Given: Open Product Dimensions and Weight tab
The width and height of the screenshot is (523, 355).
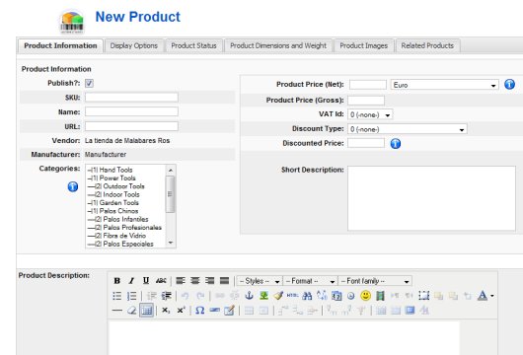Looking at the screenshot, I should point(278,45).
